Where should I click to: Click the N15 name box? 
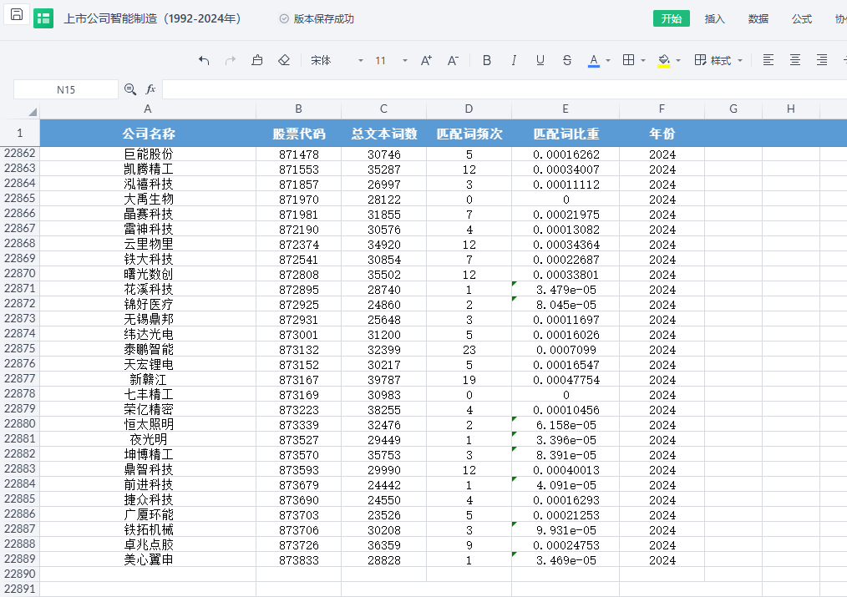66,89
